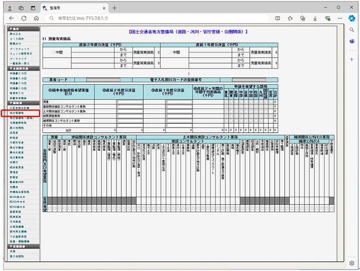Return via 一覧画面へ戻る link

click(x=19, y=63)
